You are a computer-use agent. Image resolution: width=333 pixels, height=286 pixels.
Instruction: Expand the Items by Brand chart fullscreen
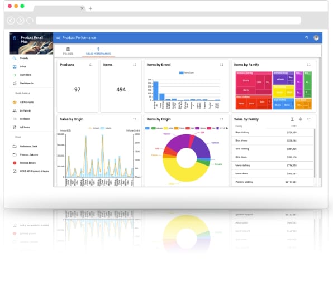pyautogui.click(x=222, y=65)
